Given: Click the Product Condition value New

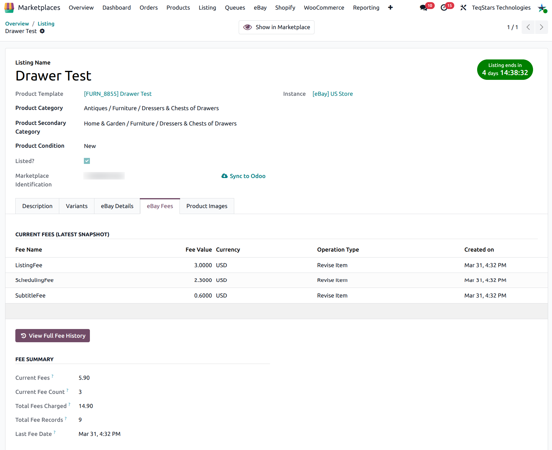Looking at the screenshot, I should pyautogui.click(x=90, y=146).
